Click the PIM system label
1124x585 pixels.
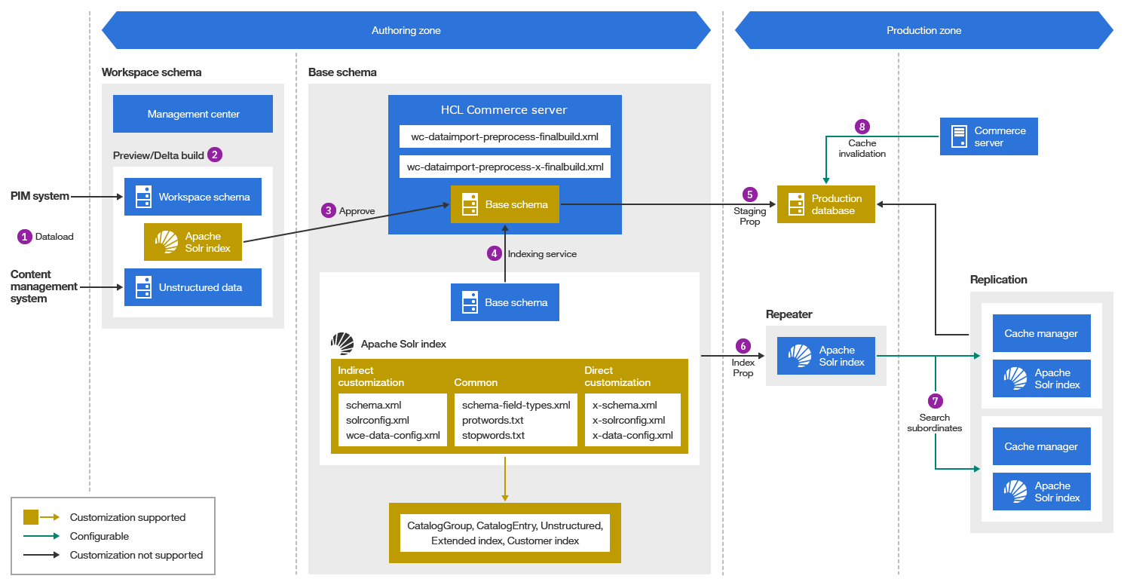(x=40, y=197)
